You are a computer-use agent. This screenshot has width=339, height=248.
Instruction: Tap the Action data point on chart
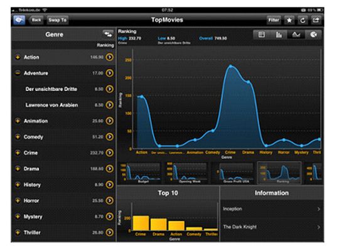(x=142, y=97)
